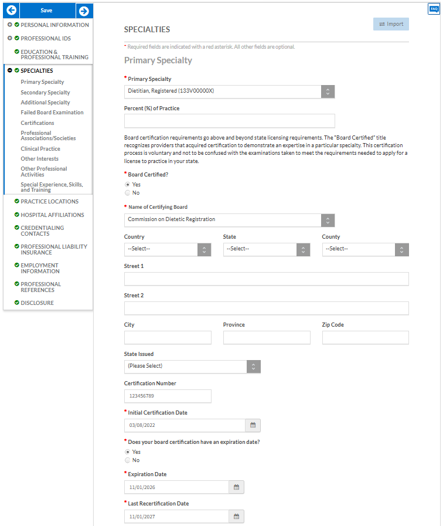
Task: Click green checkmark next to Practice Locations
Action: point(17,201)
